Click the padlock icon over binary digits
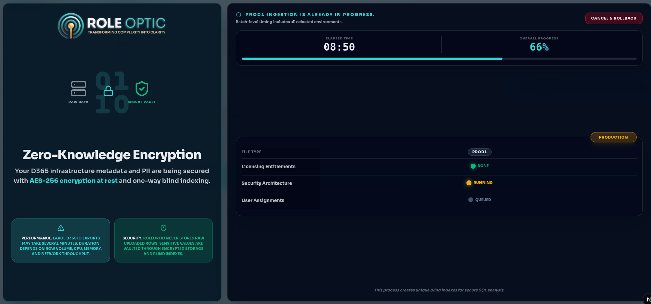The height and width of the screenshot is (304, 651). [x=109, y=91]
